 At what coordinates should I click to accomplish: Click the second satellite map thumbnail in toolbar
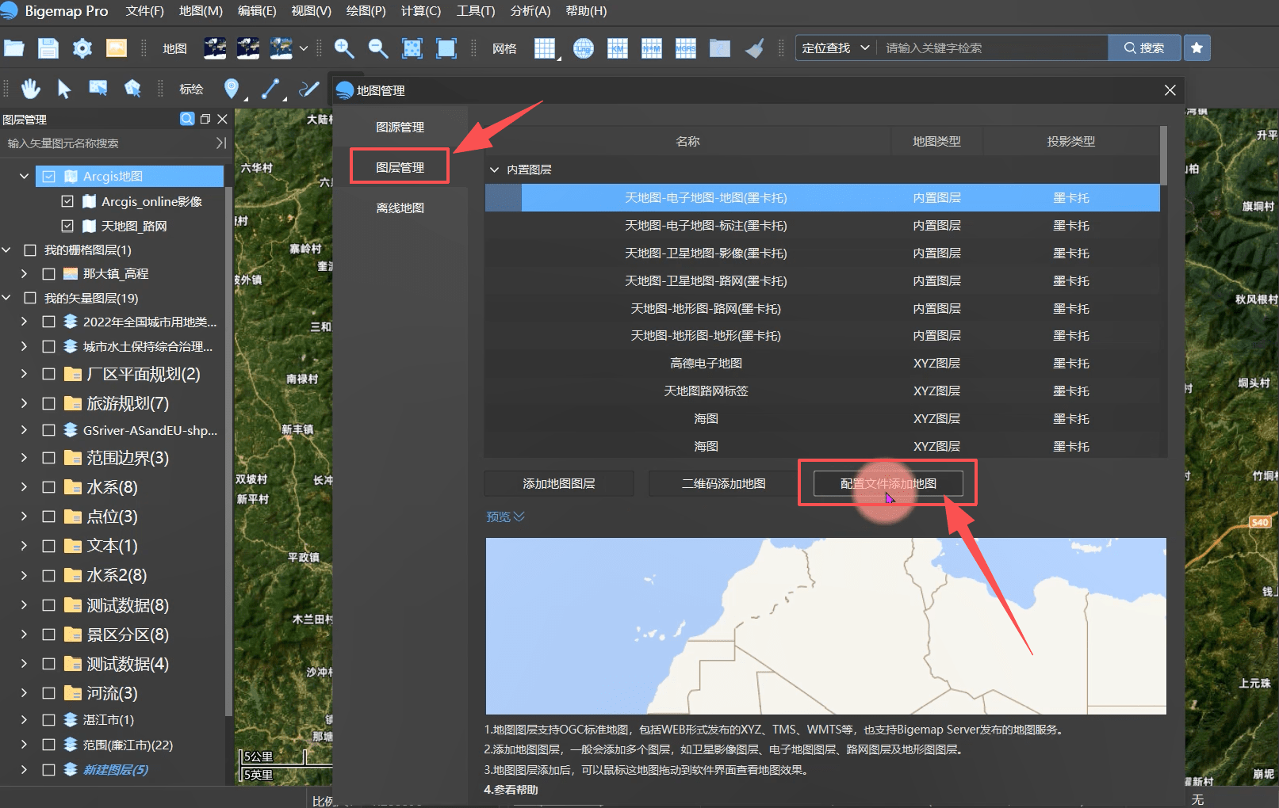(x=248, y=48)
